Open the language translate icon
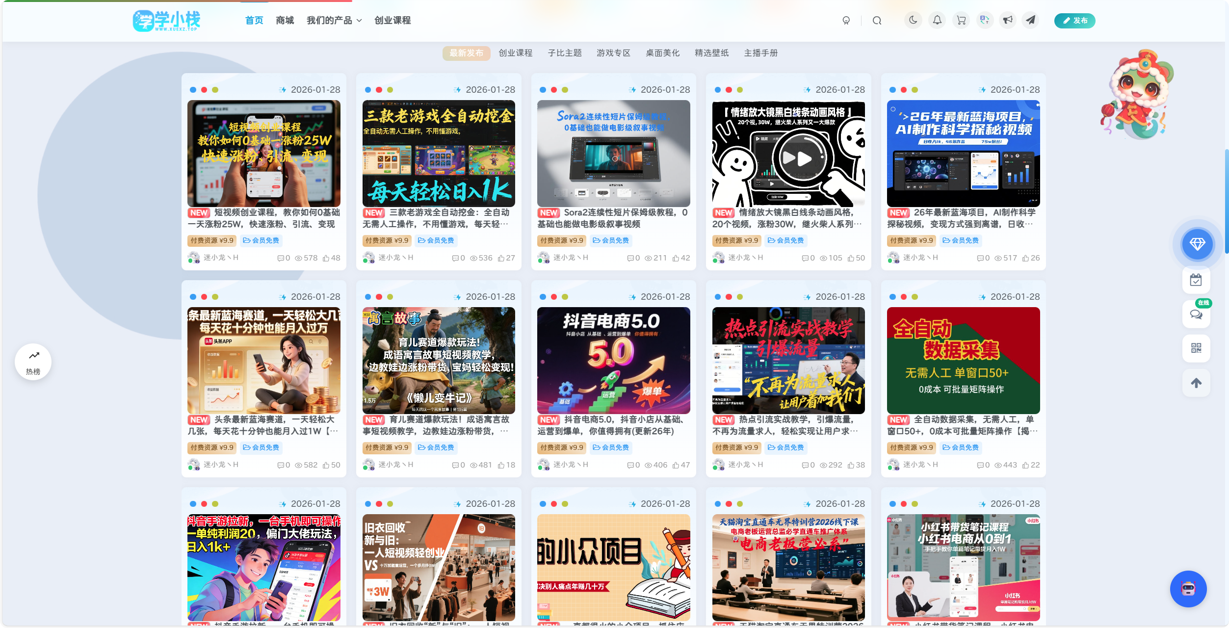Viewport: 1229px width, 628px height. pos(984,20)
